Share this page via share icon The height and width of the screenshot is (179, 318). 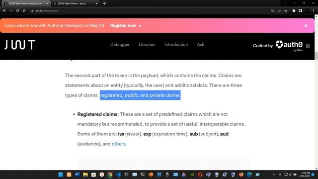(279, 11)
